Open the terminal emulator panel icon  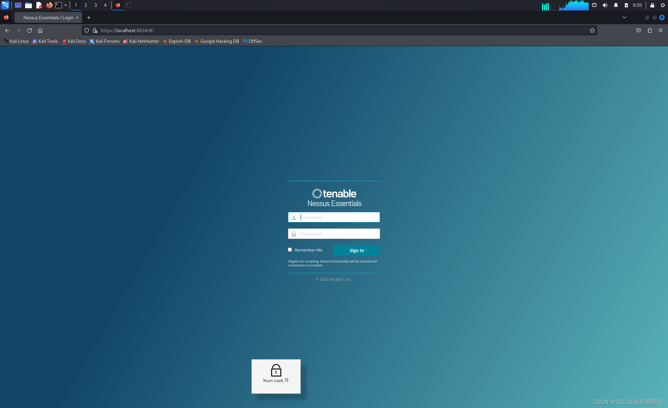point(58,5)
